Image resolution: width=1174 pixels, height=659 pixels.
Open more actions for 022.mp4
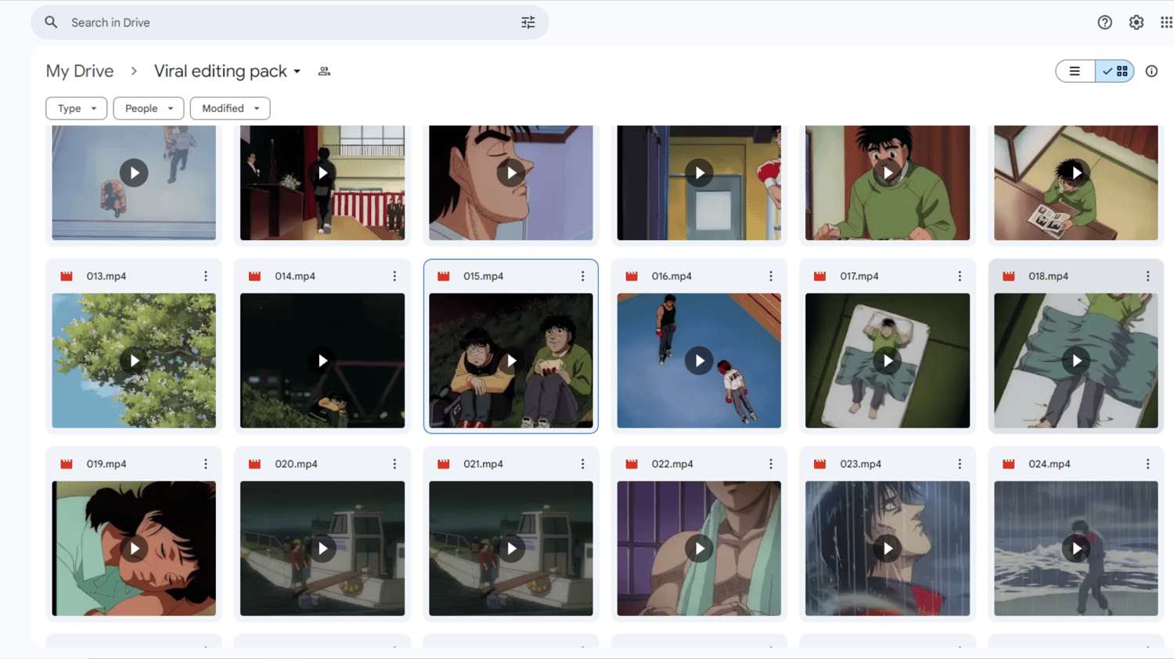point(771,464)
